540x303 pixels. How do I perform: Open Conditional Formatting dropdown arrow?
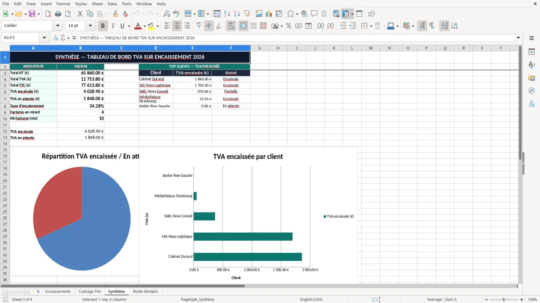pos(413,26)
